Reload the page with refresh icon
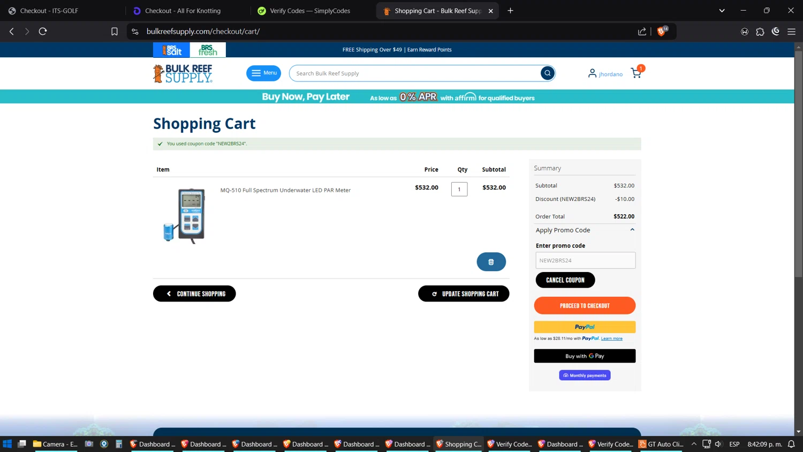803x452 pixels. coord(43,32)
